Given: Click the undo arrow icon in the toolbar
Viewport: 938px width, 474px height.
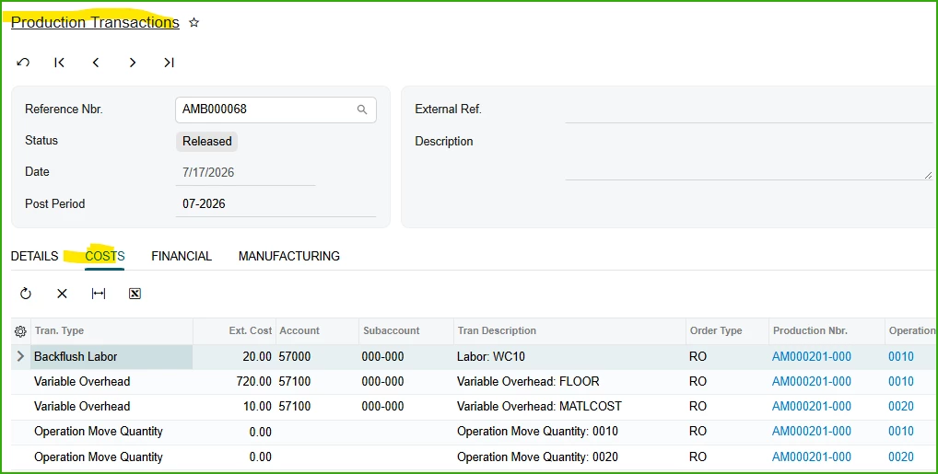Looking at the screenshot, I should pos(23,63).
